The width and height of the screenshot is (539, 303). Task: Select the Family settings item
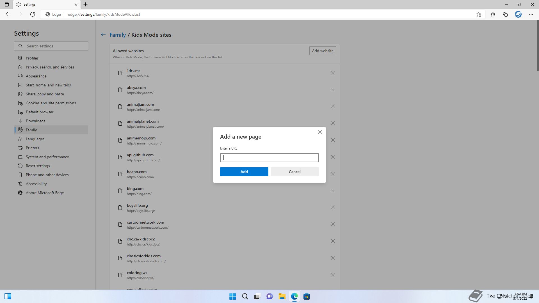coord(51,130)
